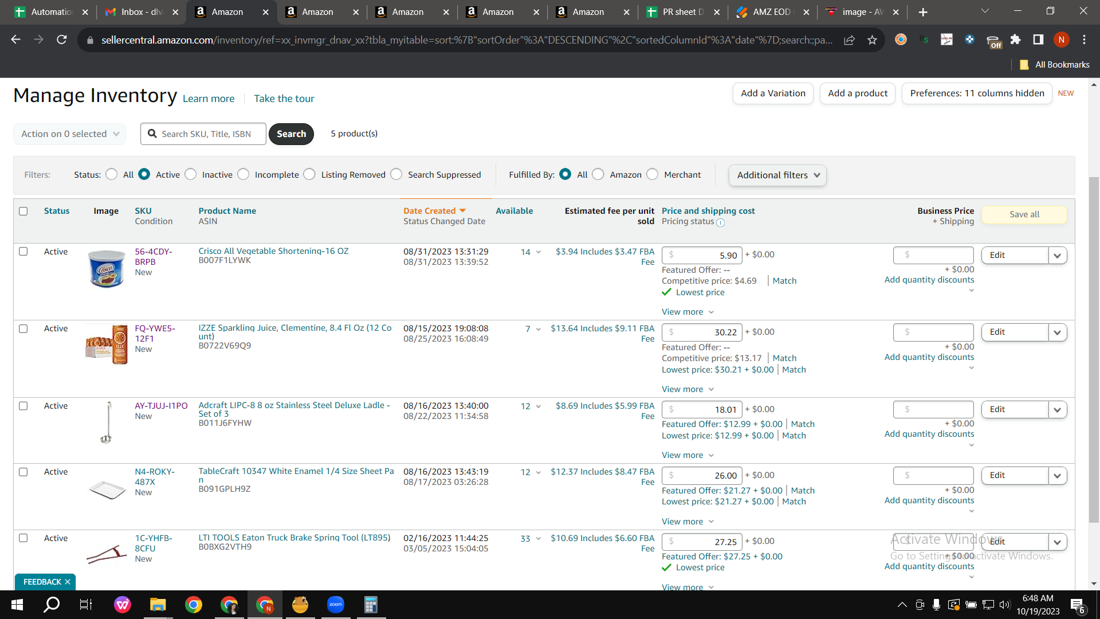
Task: Open File Explorer from taskbar
Action: [x=158, y=605]
